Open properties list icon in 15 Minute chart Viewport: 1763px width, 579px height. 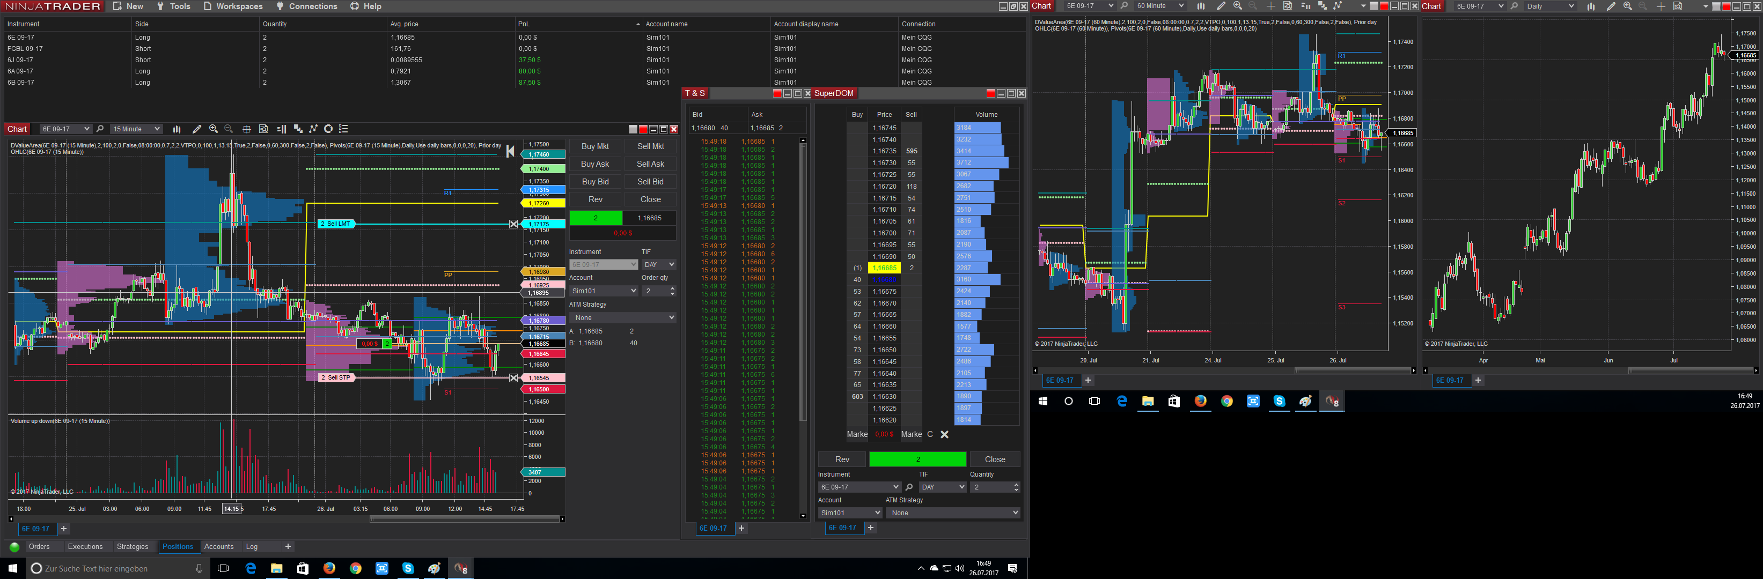pyautogui.click(x=343, y=129)
